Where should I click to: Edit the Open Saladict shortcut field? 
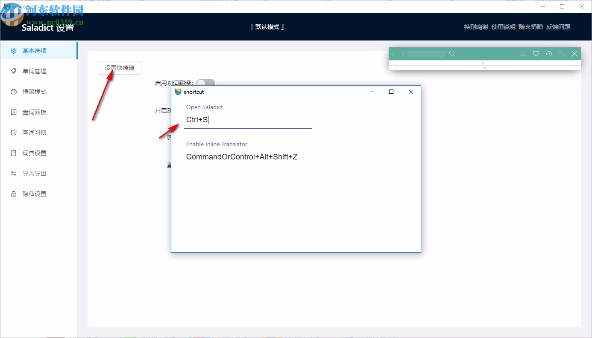[251, 120]
